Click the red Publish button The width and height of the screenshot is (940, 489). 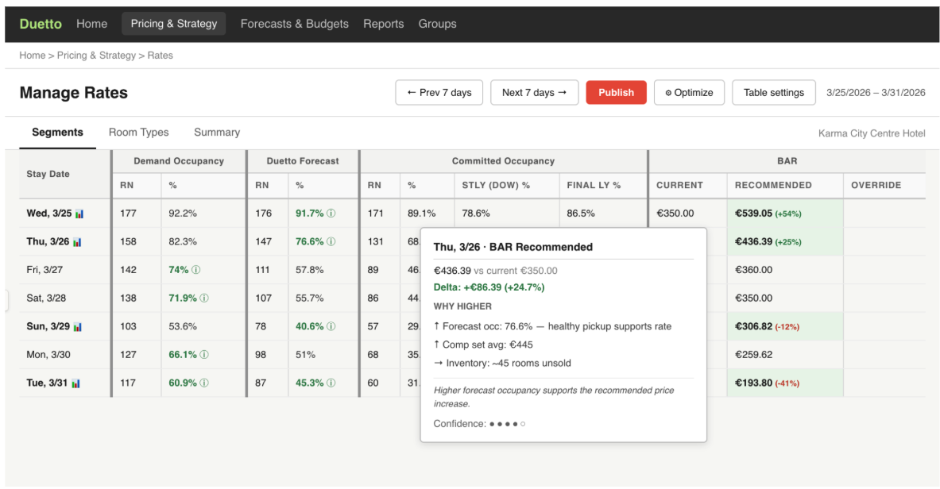(617, 93)
